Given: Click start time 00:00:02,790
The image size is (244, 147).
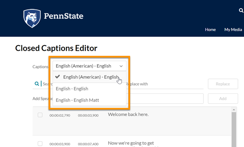Looking at the screenshot, I should click(60, 115).
